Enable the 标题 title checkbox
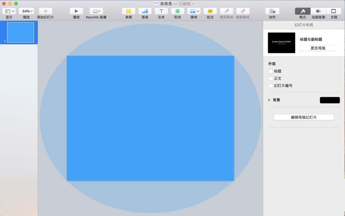Image resolution: width=345 pixels, height=216 pixels. pyautogui.click(x=270, y=71)
